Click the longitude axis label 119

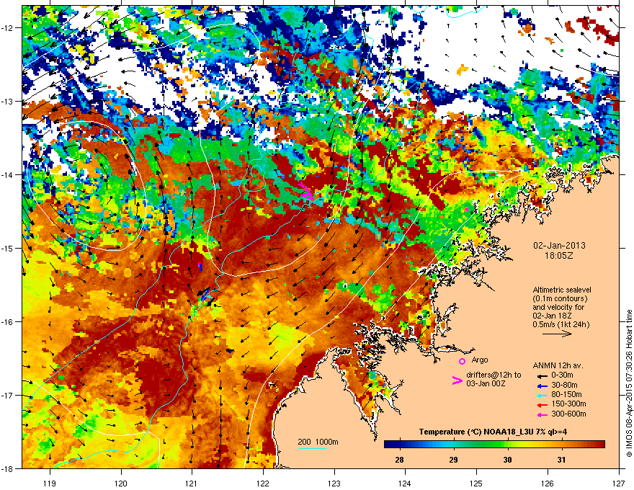coord(50,483)
